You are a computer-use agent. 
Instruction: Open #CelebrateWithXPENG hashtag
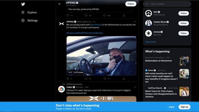(77, 33)
